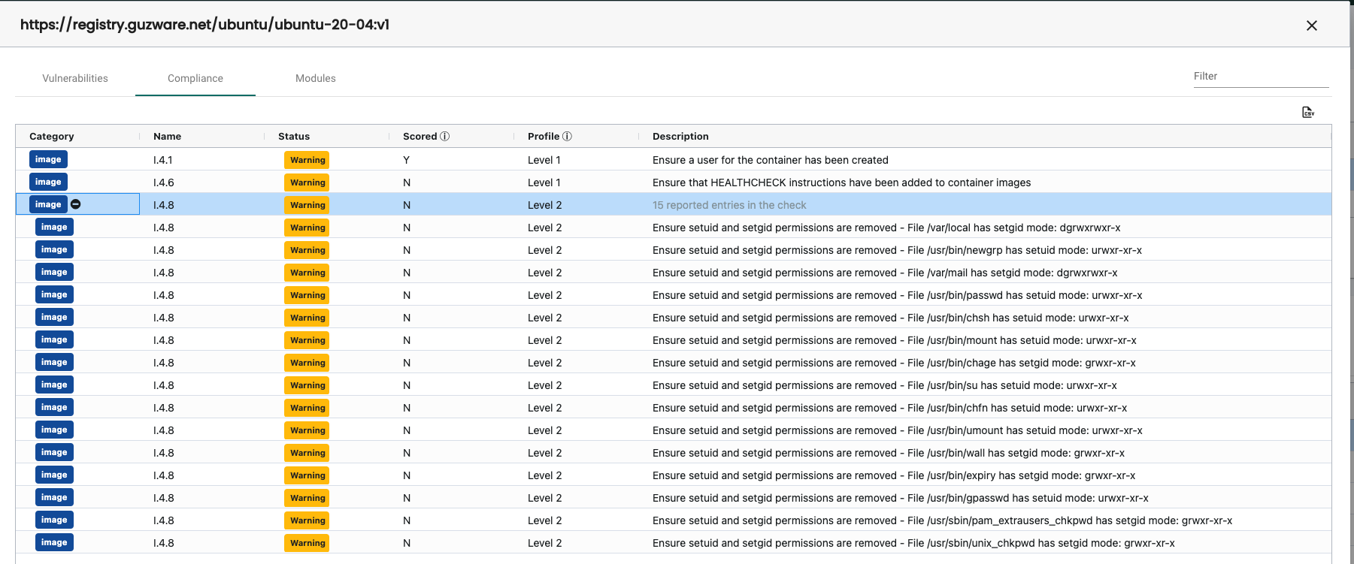The image size is (1354, 564).
Task: Click image badge in the unix_chkpwd row
Action: coord(54,542)
